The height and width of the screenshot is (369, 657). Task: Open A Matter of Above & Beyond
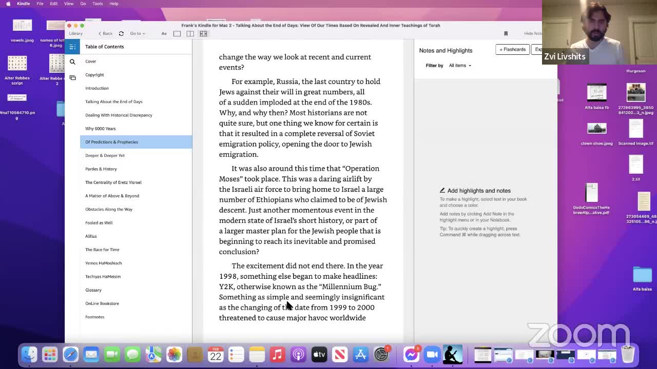tap(112, 196)
